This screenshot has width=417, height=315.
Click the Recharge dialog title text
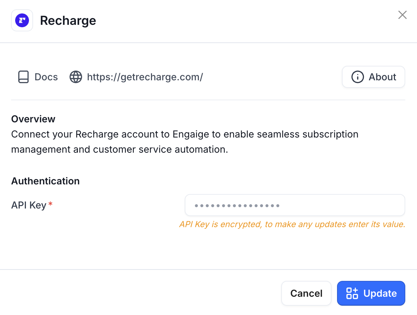coord(68,21)
